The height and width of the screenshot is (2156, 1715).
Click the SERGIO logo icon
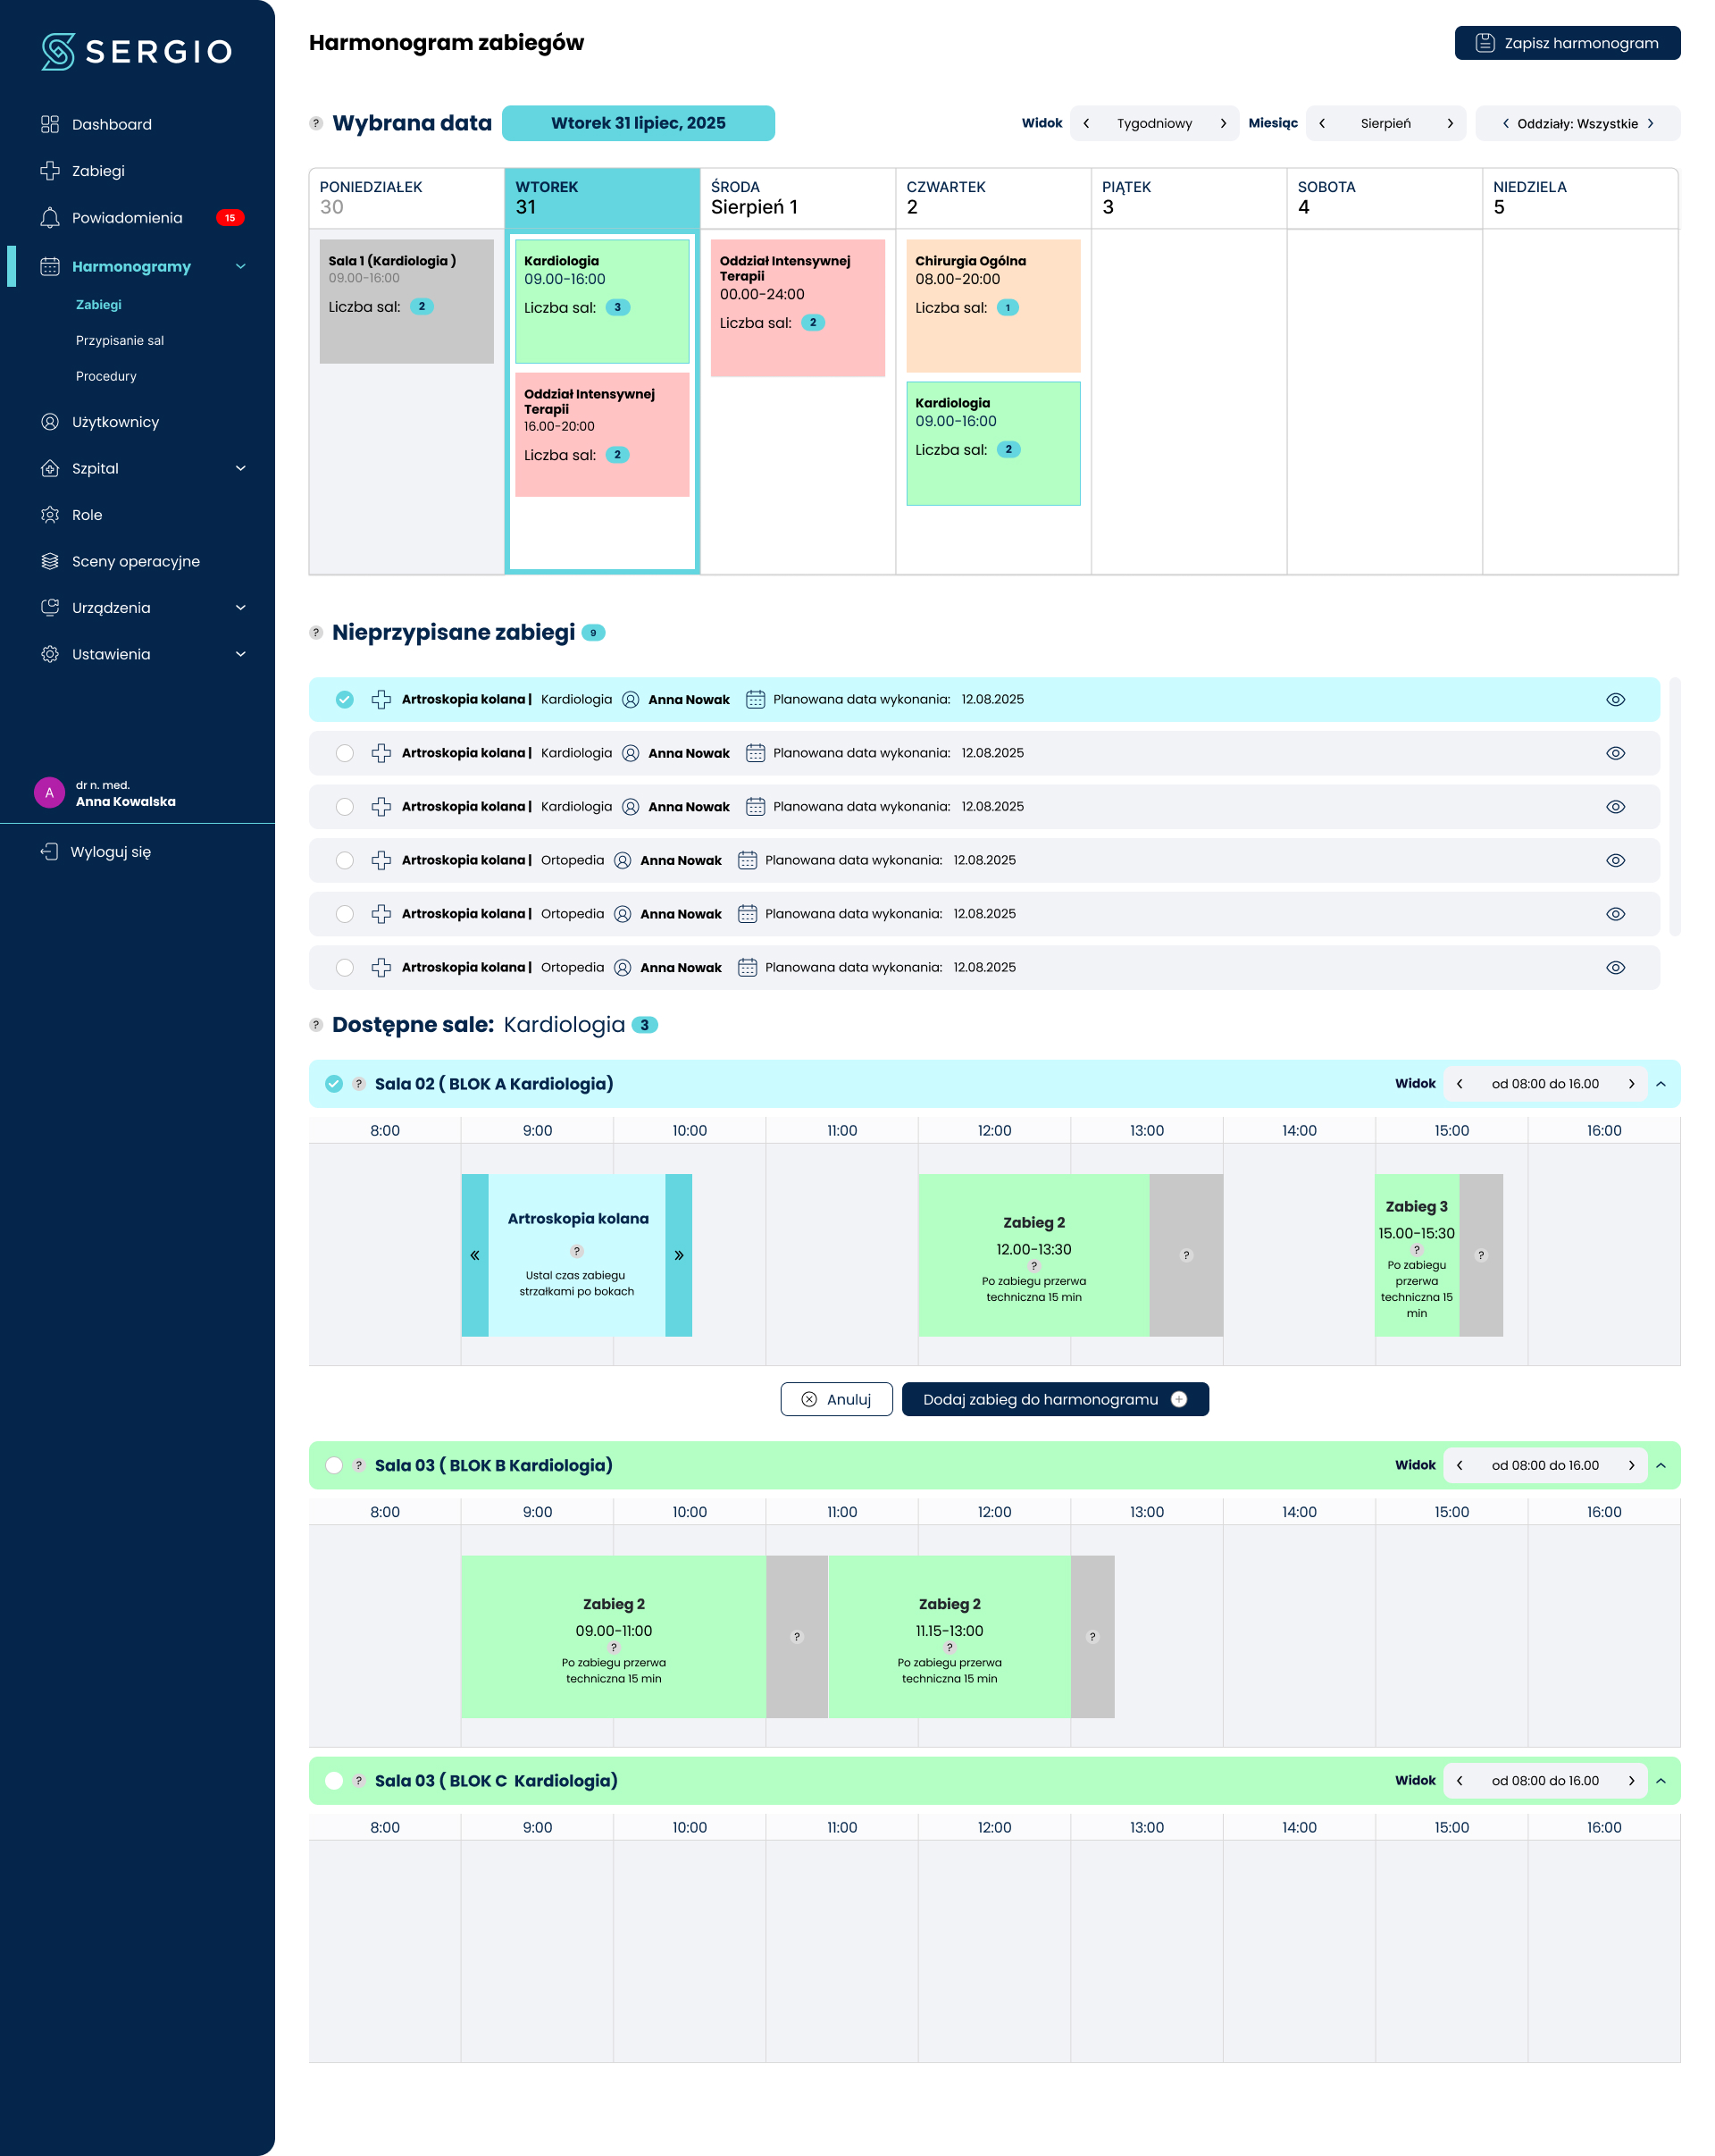point(58,51)
